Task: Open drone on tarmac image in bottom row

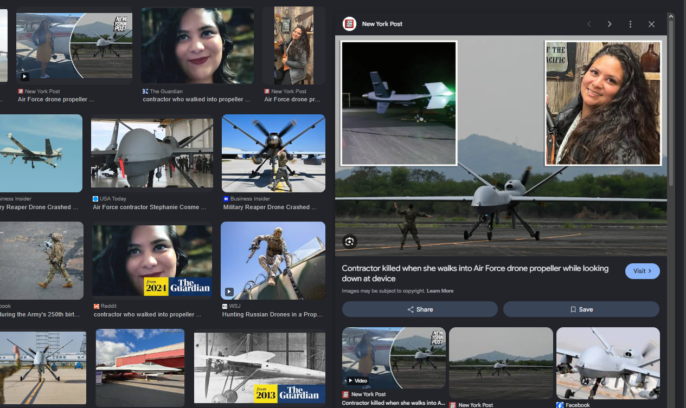Action: pyautogui.click(x=43, y=368)
